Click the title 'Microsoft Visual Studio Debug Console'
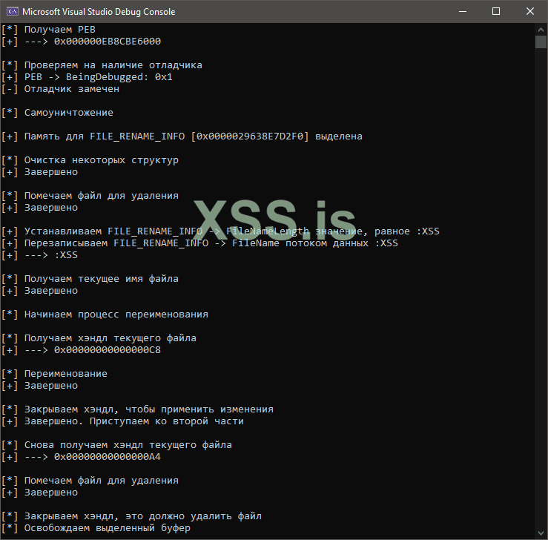The height and width of the screenshot is (540, 548). 99,12
